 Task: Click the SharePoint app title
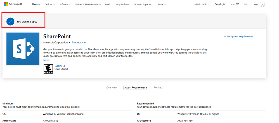(x=57, y=36)
